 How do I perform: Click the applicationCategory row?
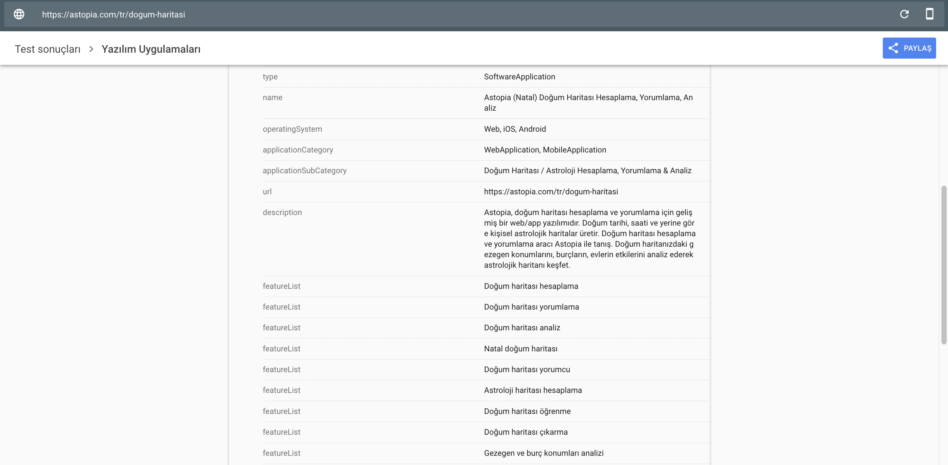point(545,150)
